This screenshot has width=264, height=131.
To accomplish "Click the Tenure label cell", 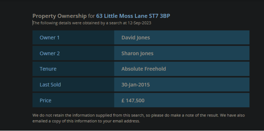I will 73,69.
